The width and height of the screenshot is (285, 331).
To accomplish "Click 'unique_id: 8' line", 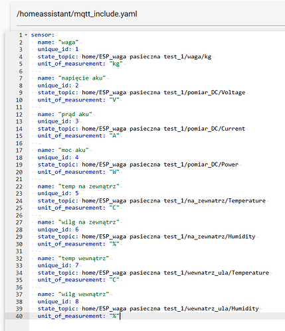I will (x=58, y=302).
